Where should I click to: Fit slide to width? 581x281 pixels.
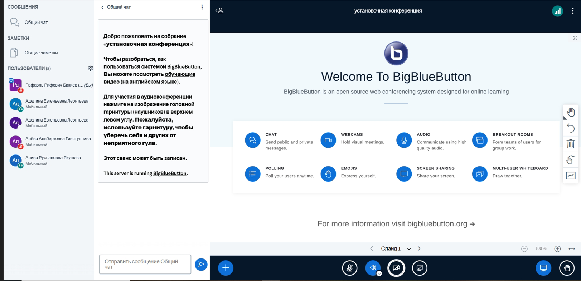(x=572, y=249)
